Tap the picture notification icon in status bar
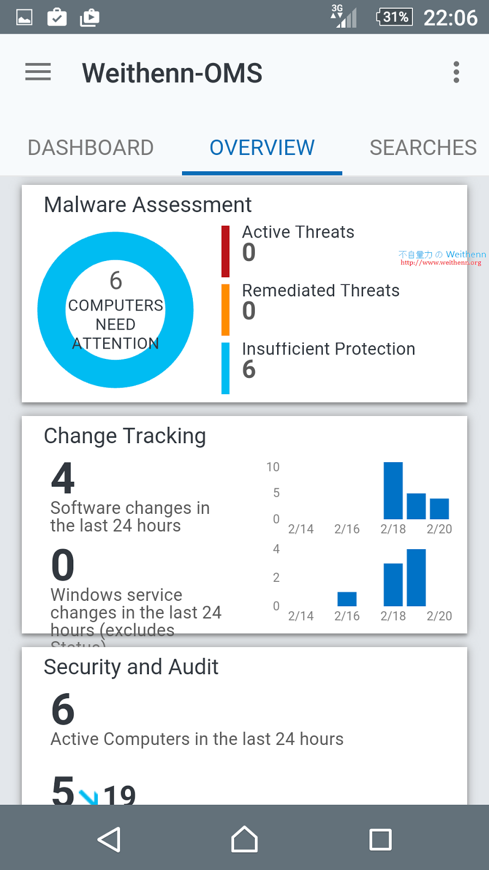The height and width of the screenshot is (870, 489). point(24,17)
